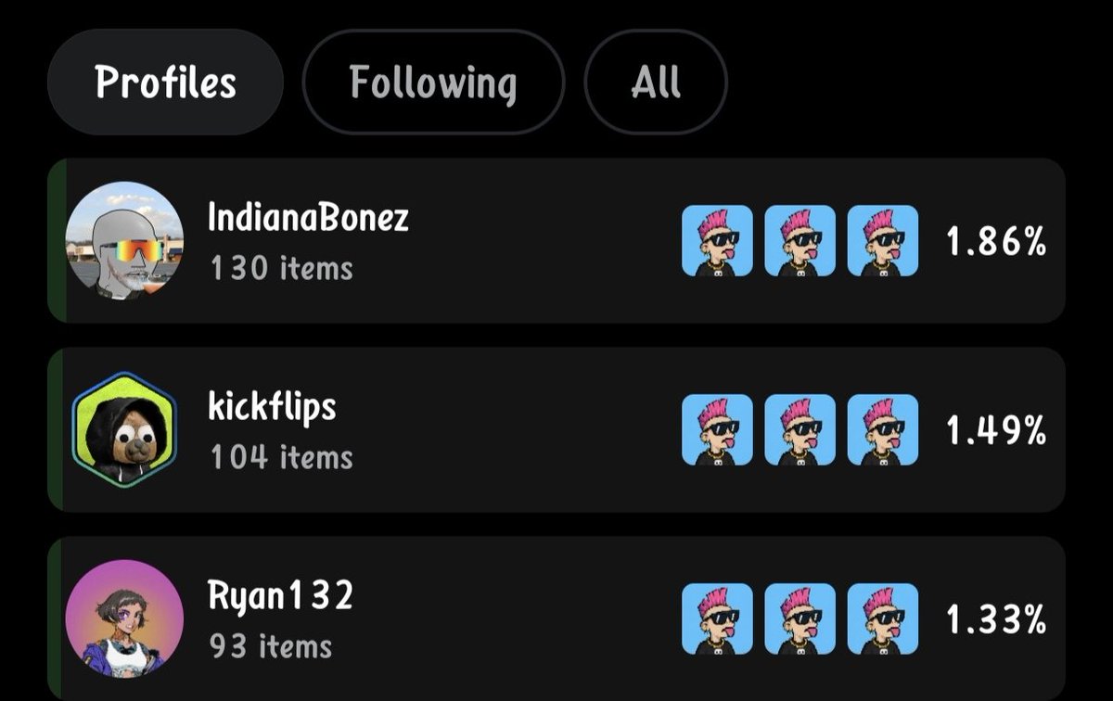Click IndianaBonez first NFT thumbnail
The height and width of the screenshot is (701, 1113).
[x=717, y=241]
